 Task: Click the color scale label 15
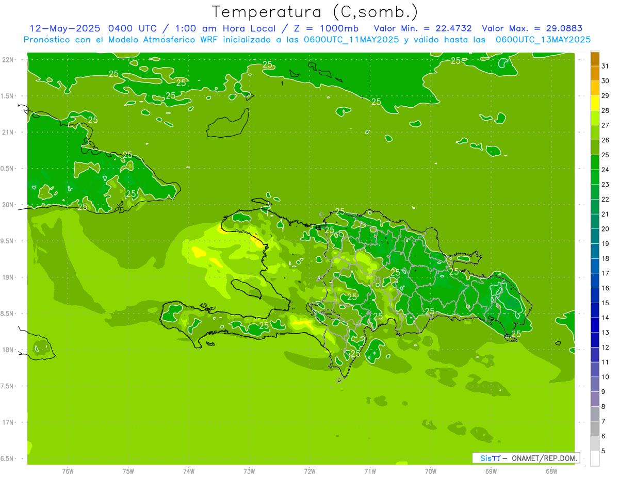(605, 303)
